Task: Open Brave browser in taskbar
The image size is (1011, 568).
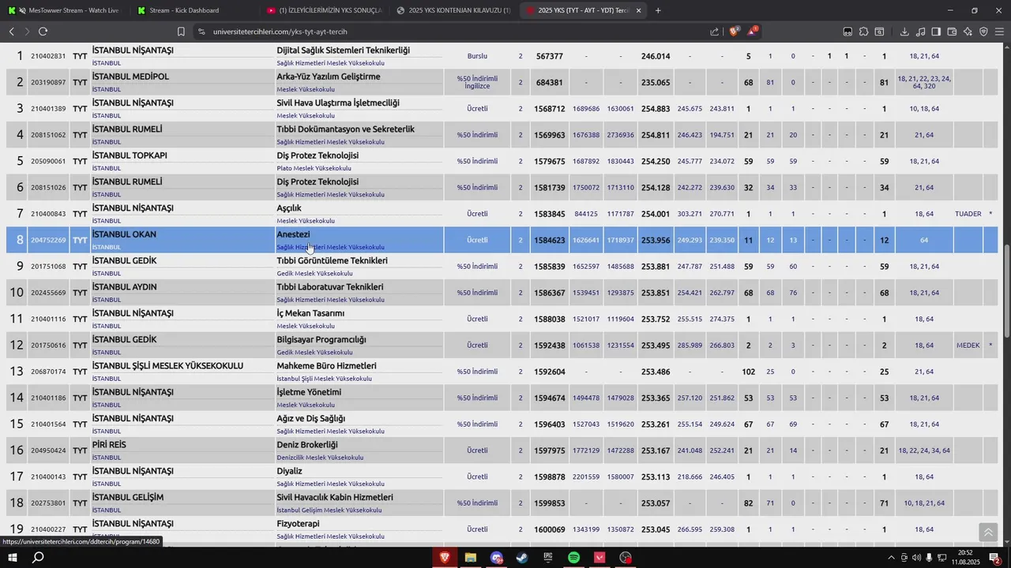Action: (445, 558)
